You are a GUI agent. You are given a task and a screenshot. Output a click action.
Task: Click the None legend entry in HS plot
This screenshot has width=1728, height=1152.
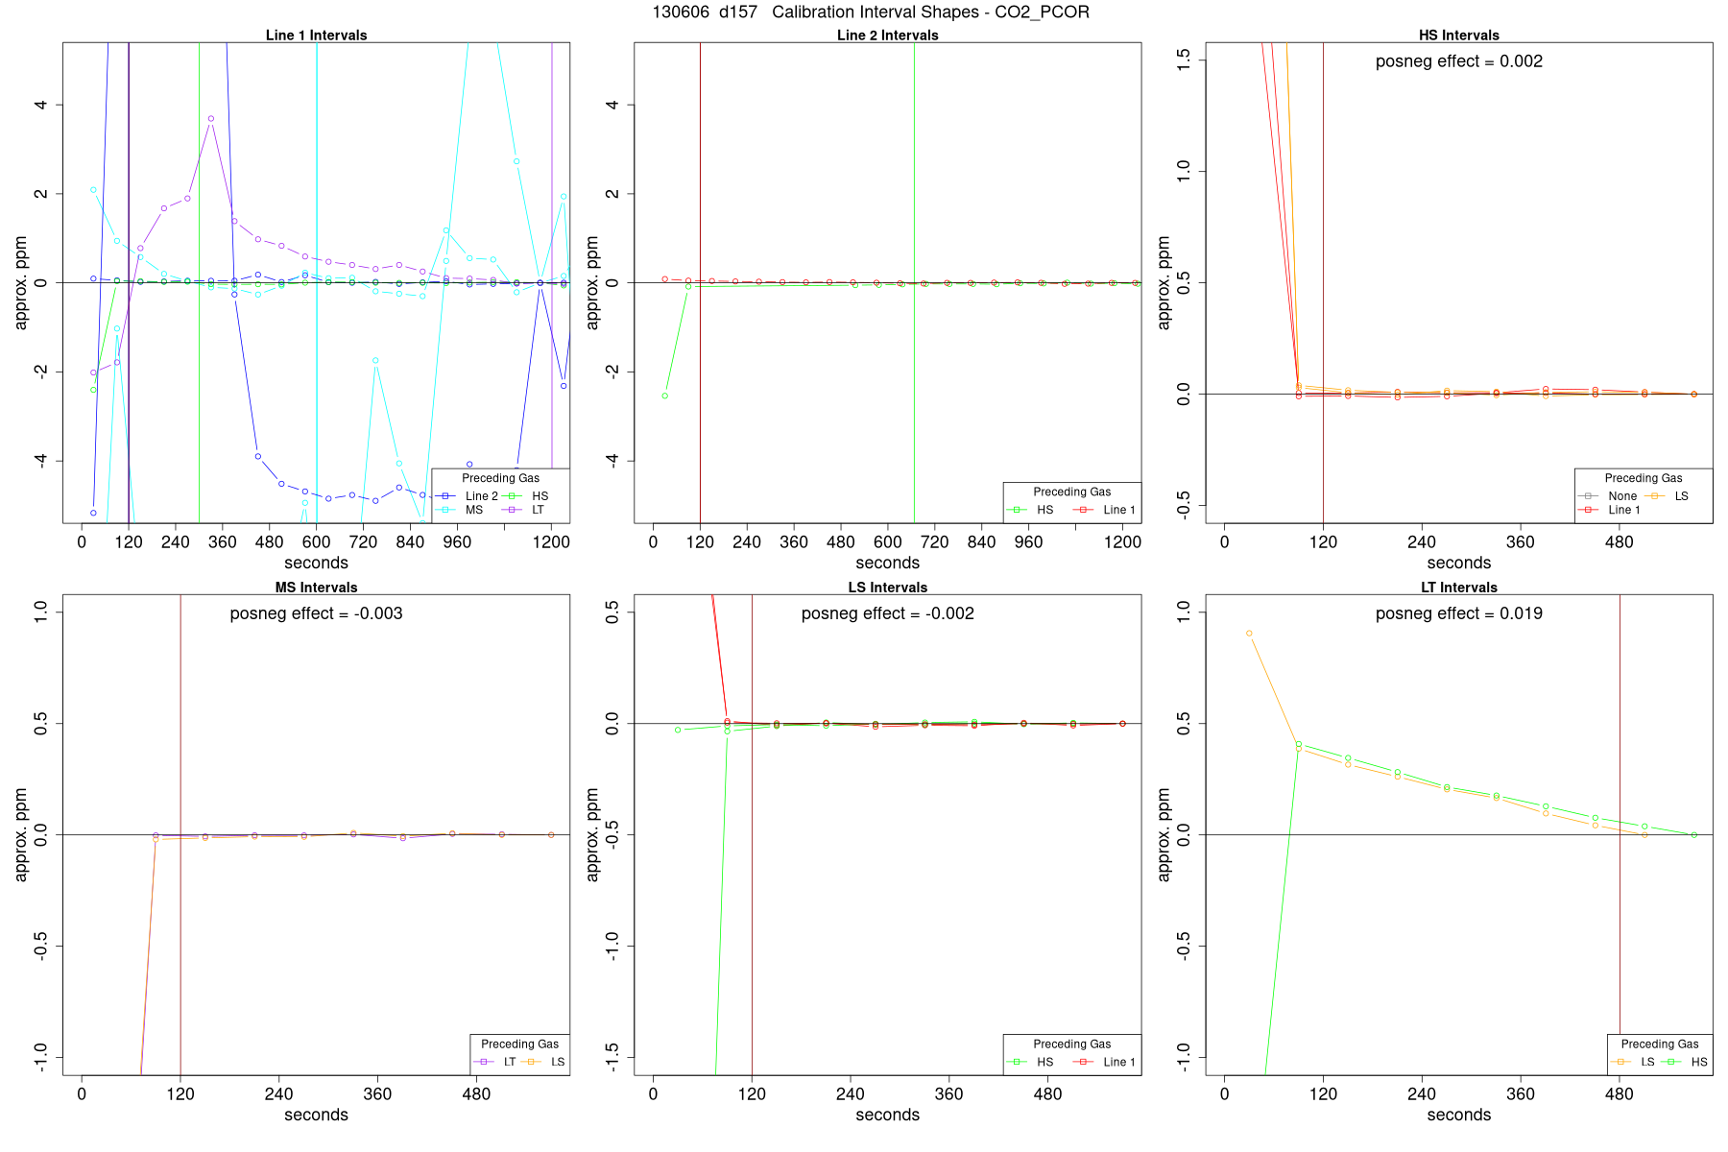pyautogui.click(x=1608, y=496)
